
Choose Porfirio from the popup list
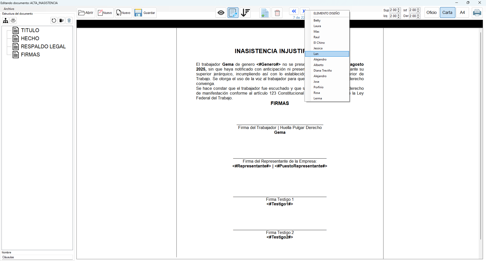point(327,87)
